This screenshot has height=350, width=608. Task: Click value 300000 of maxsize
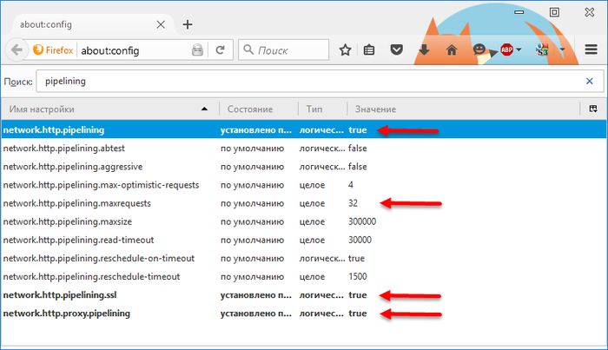click(x=362, y=221)
